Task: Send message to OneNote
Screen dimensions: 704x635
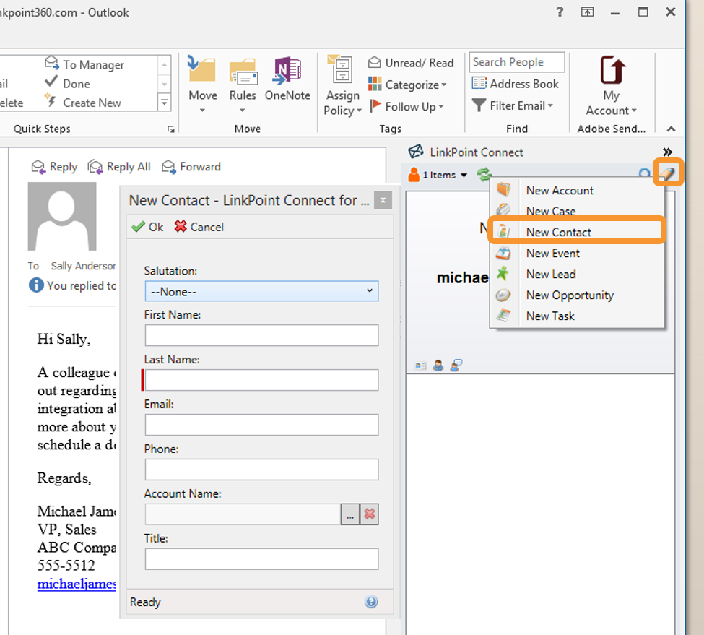Action: click(287, 79)
